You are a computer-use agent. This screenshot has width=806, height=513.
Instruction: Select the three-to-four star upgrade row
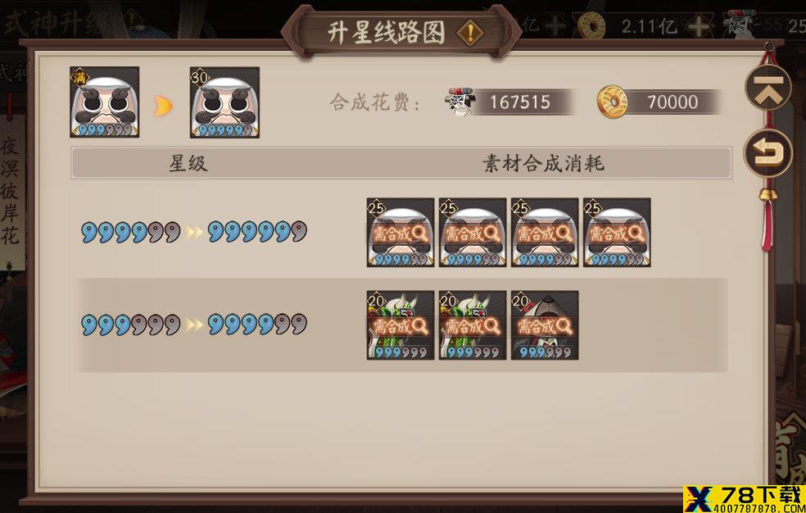[402, 325]
